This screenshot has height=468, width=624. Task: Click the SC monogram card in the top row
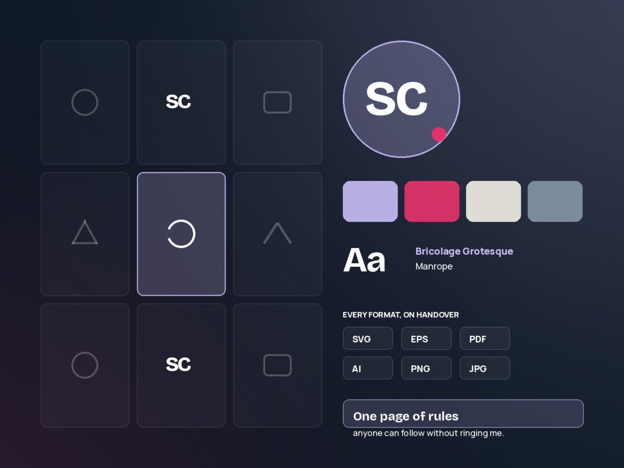[181, 102]
